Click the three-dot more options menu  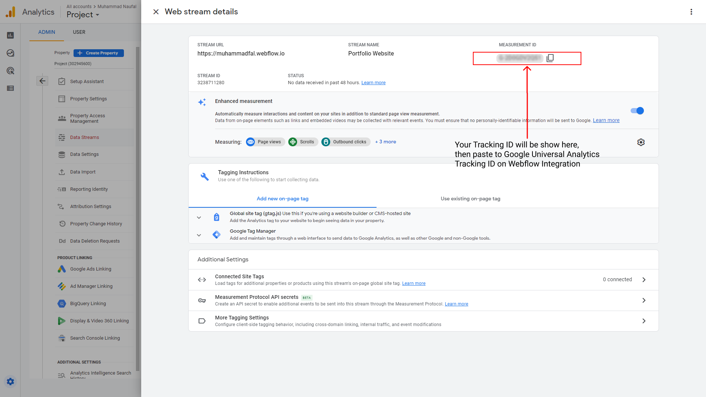(691, 12)
